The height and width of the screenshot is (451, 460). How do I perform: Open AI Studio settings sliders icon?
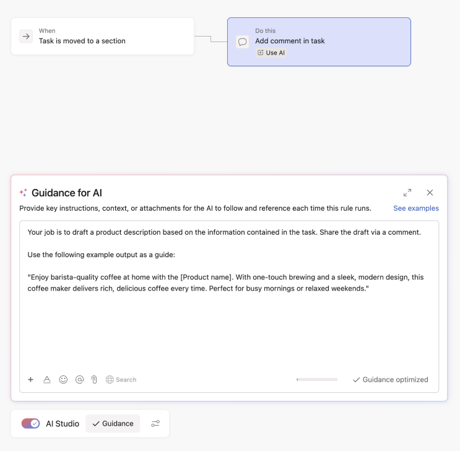[155, 424]
